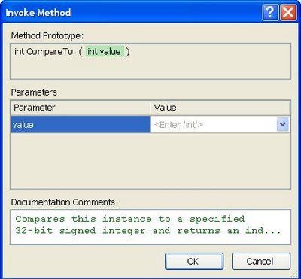Click the Cancel button
The width and height of the screenshot is (301, 279).
coord(261,262)
